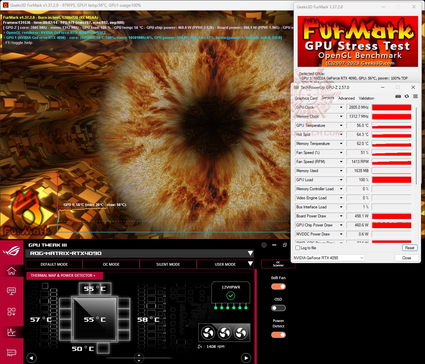Click the GPU-Z sensors vertical scrollbar
The height and width of the screenshot is (364, 425).
point(416,146)
